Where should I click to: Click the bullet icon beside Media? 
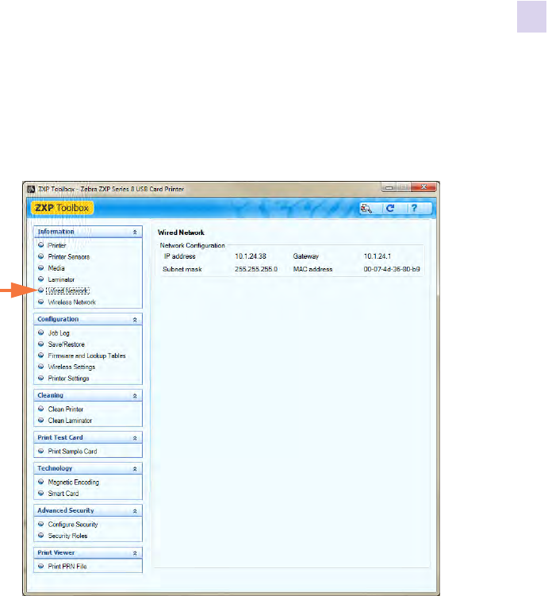[41, 267]
